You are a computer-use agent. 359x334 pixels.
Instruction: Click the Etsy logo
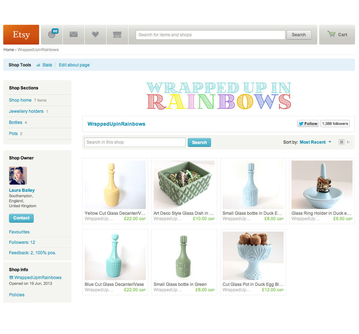21,34
